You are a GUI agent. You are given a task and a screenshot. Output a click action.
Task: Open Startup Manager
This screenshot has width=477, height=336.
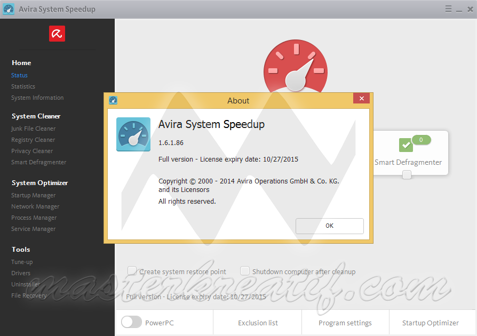click(x=34, y=195)
